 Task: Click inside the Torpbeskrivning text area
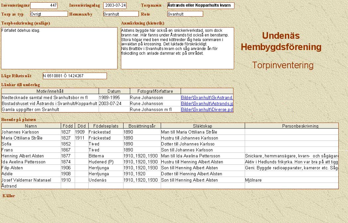coord(59,48)
